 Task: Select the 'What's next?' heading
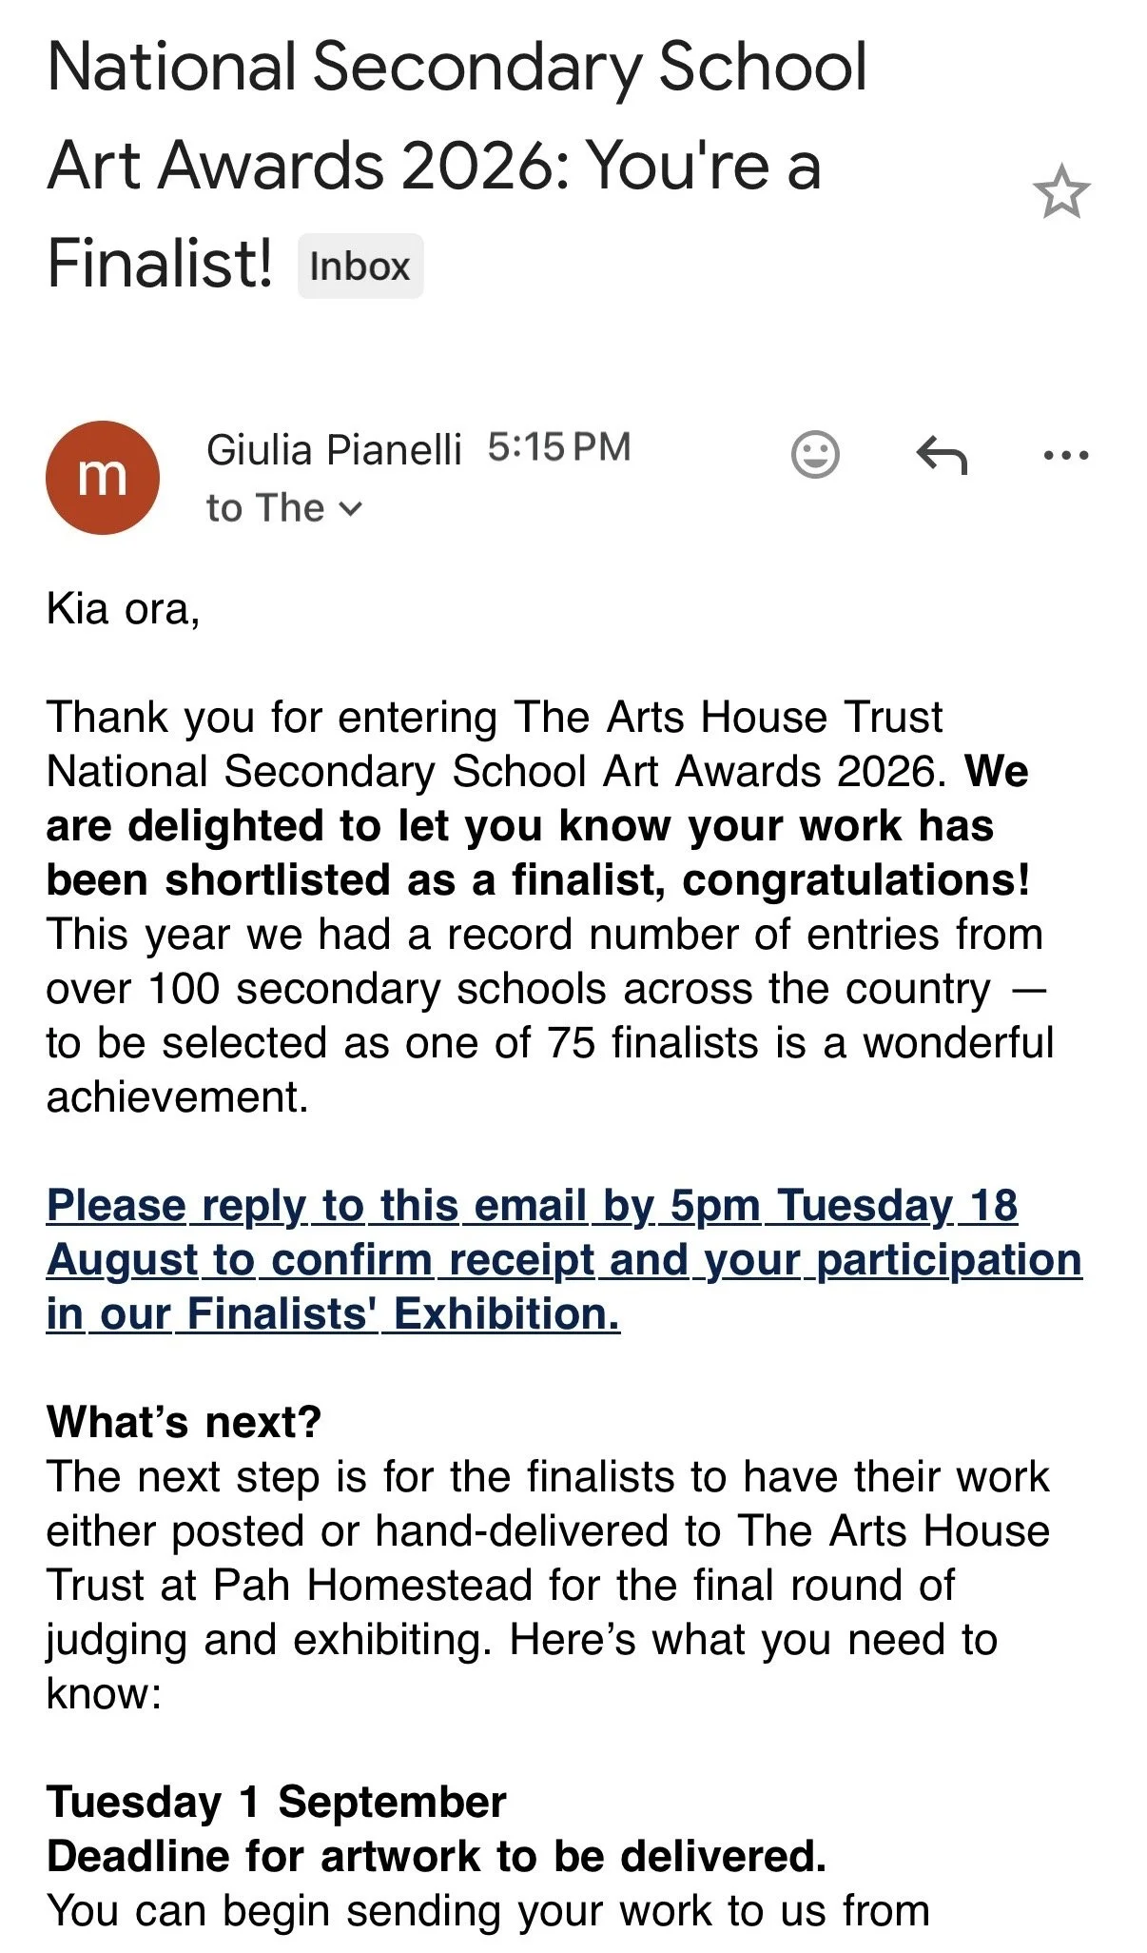pos(184,1422)
